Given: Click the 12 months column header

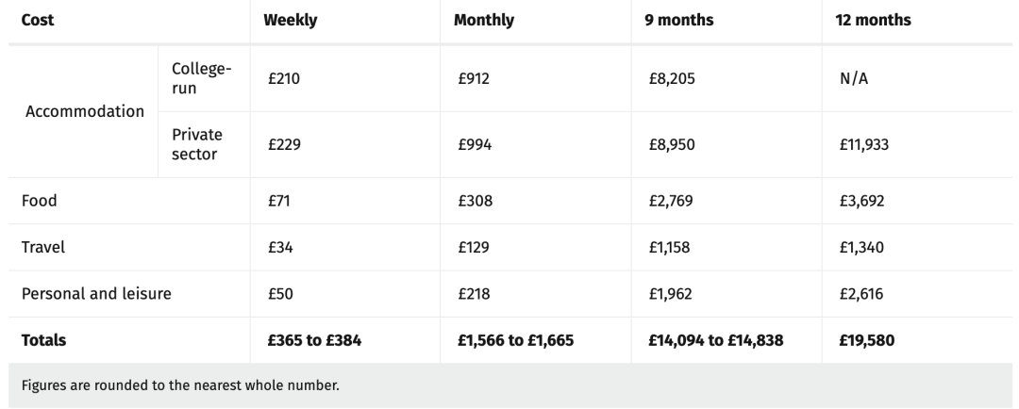Looking at the screenshot, I should click(x=873, y=20).
